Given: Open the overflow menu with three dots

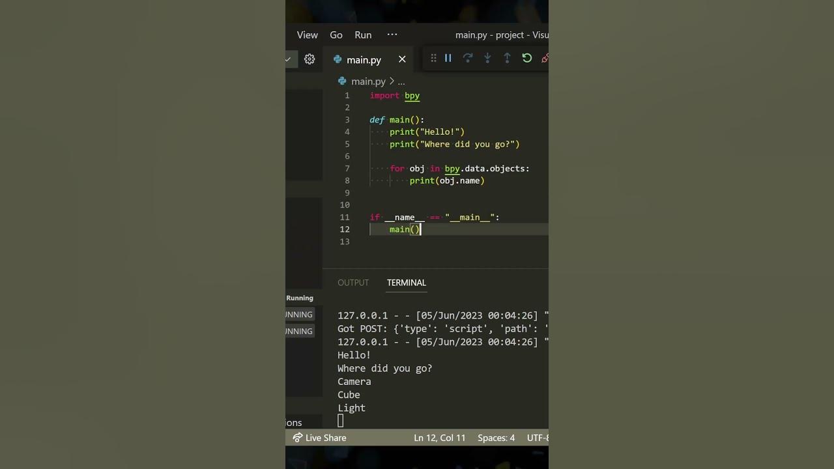Looking at the screenshot, I should point(392,35).
